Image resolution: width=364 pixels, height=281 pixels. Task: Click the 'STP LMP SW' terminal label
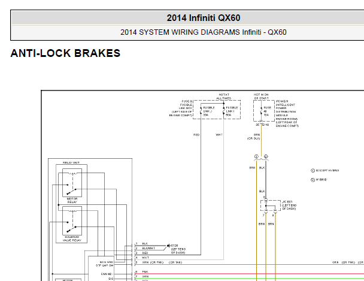(x=104, y=265)
